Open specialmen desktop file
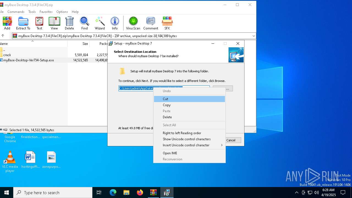352x198 pixels. coord(51,137)
